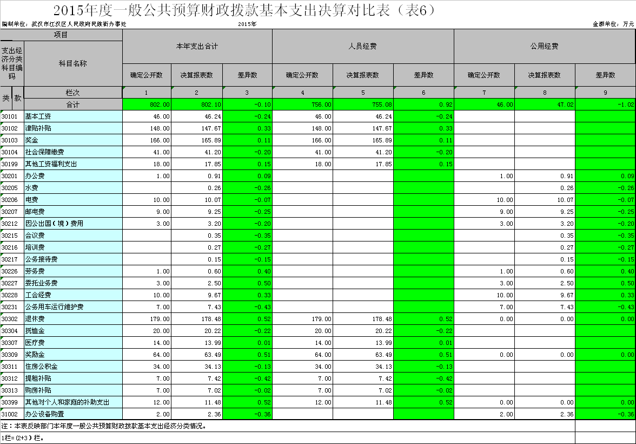Click the 47.02 value in 合计 row
This screenshot has height=444, width=636.
tap(544, 104)
